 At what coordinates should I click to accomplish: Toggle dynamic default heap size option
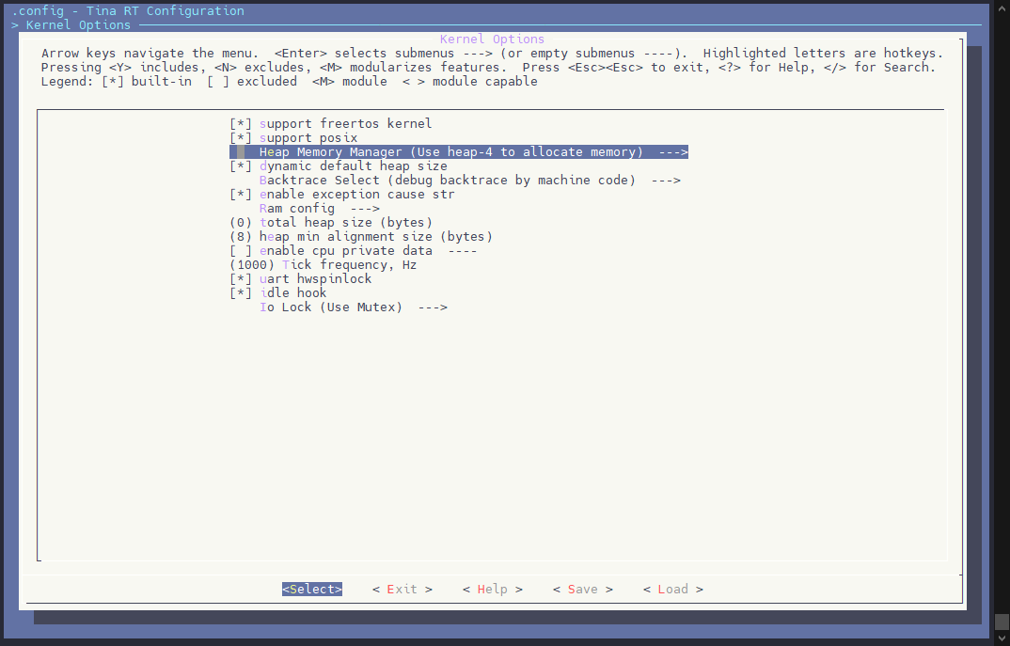coord(241,166)
